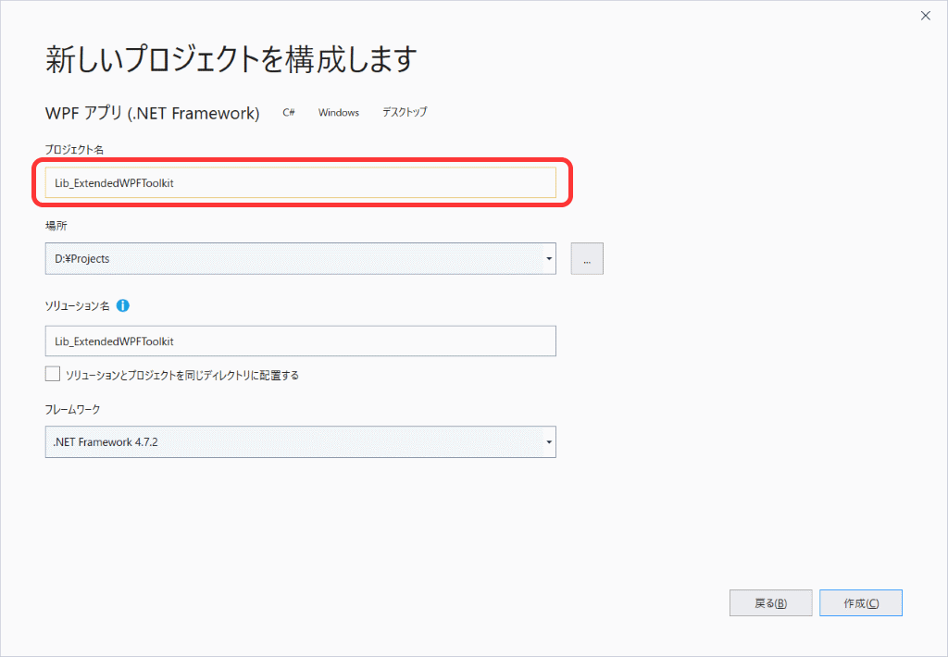Click the 場所 label

click(56, 226)
